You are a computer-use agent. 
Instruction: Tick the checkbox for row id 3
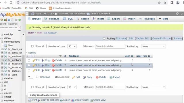click(29, 70)
